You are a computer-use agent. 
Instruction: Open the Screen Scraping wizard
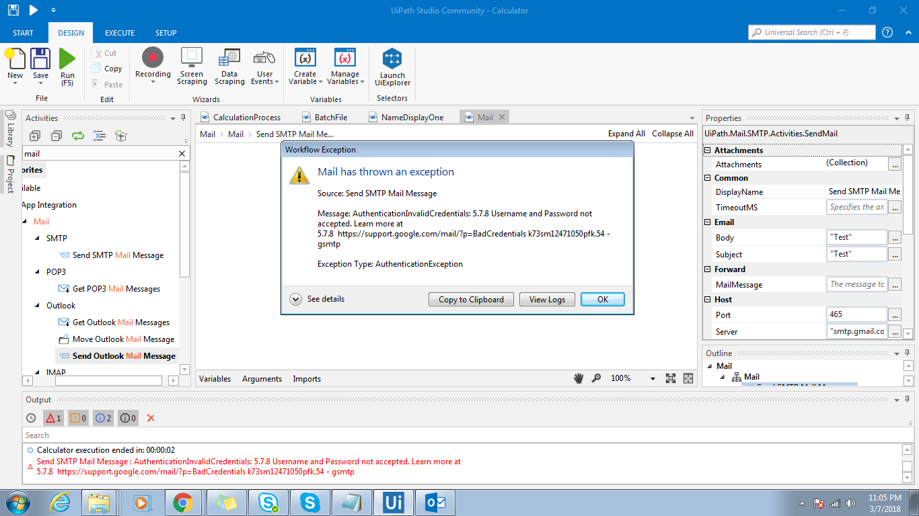(x=192, y=66)
